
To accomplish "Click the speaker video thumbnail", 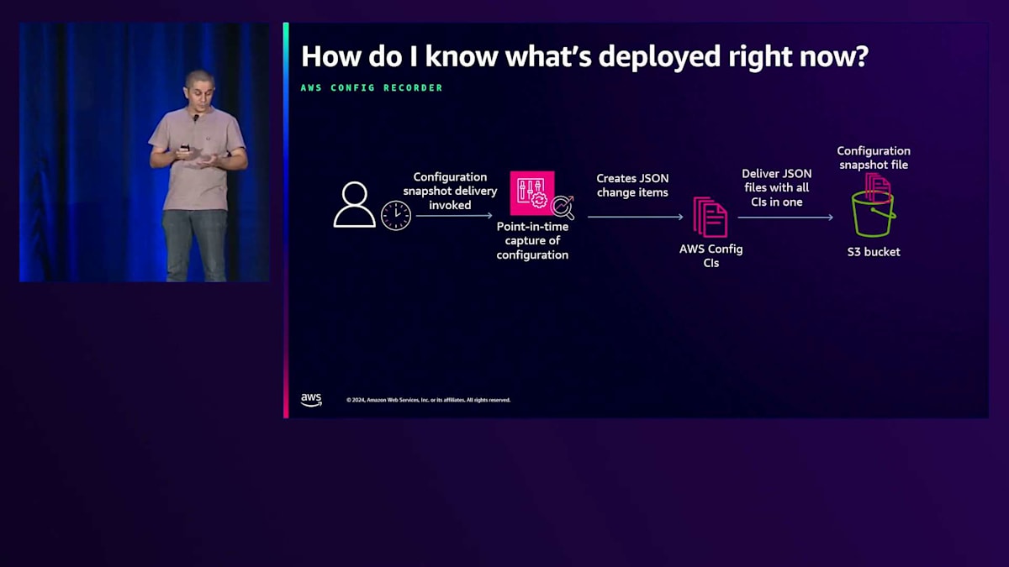I will [x=145, y=152].
